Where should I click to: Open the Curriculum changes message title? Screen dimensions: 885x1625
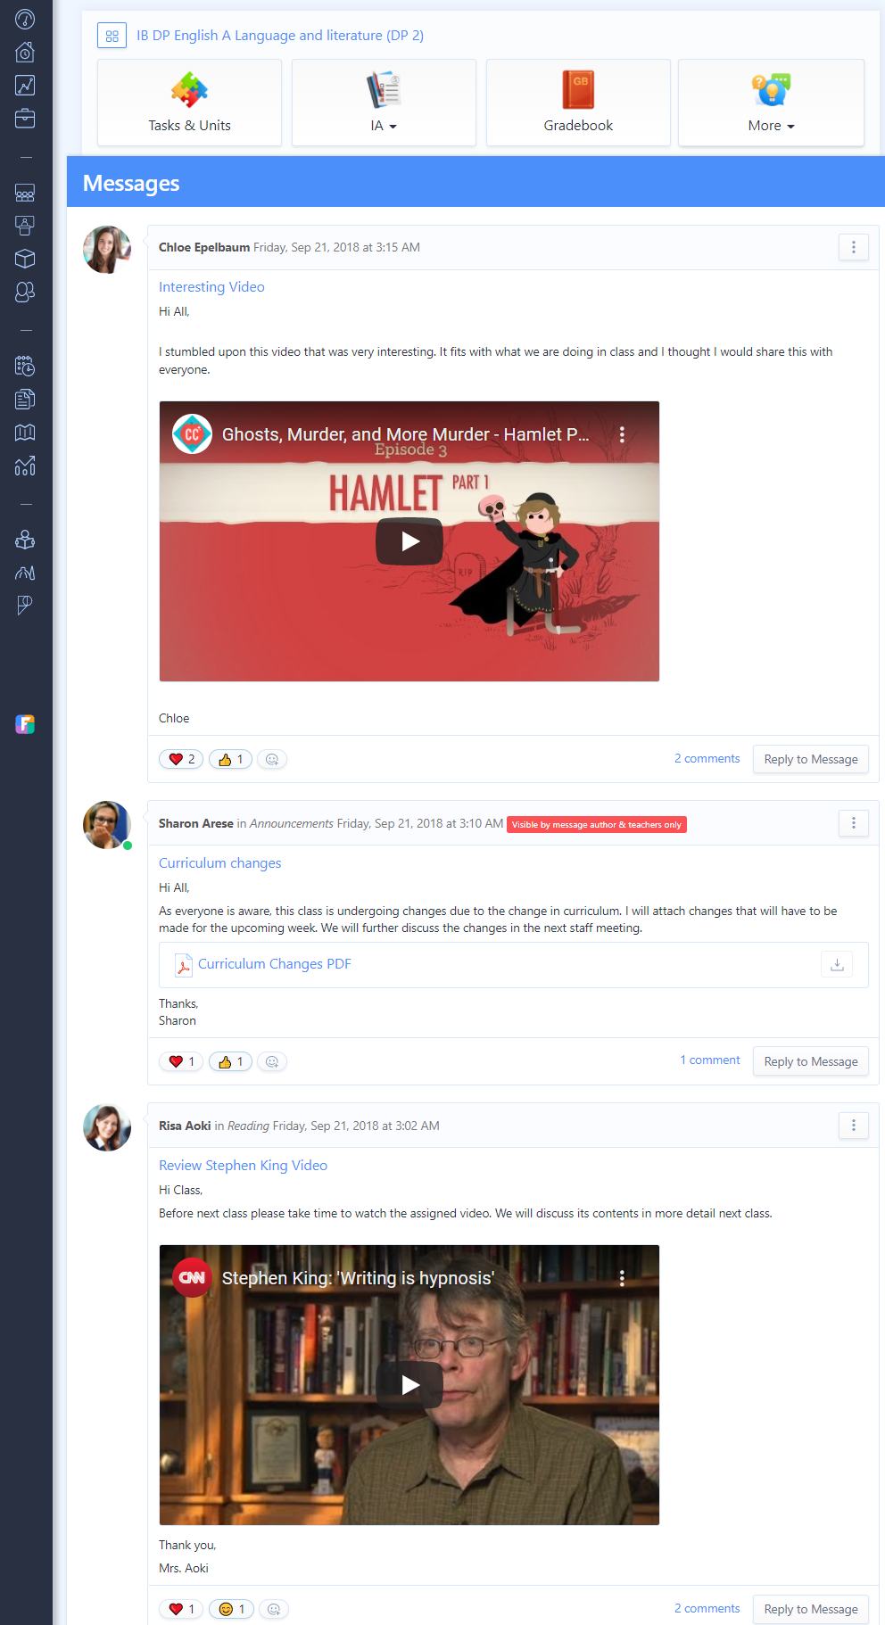[x=219, y=863]
